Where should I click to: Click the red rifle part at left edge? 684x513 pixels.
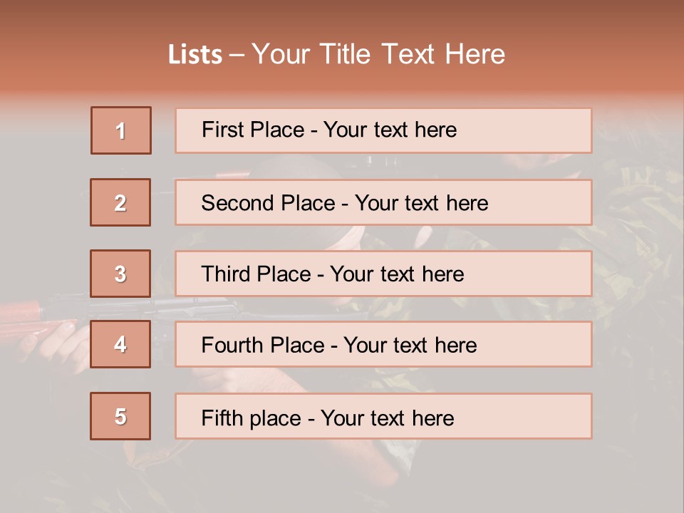21,311
